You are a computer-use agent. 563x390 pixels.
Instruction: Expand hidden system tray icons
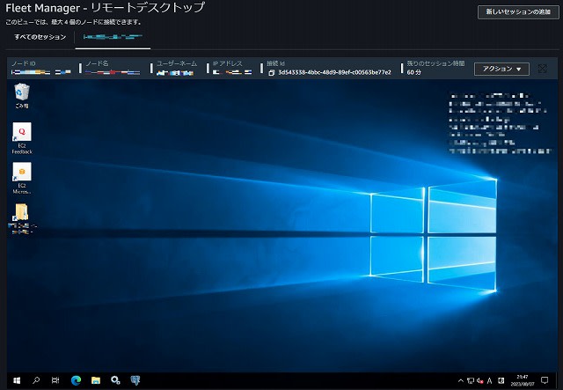(461, 380)
